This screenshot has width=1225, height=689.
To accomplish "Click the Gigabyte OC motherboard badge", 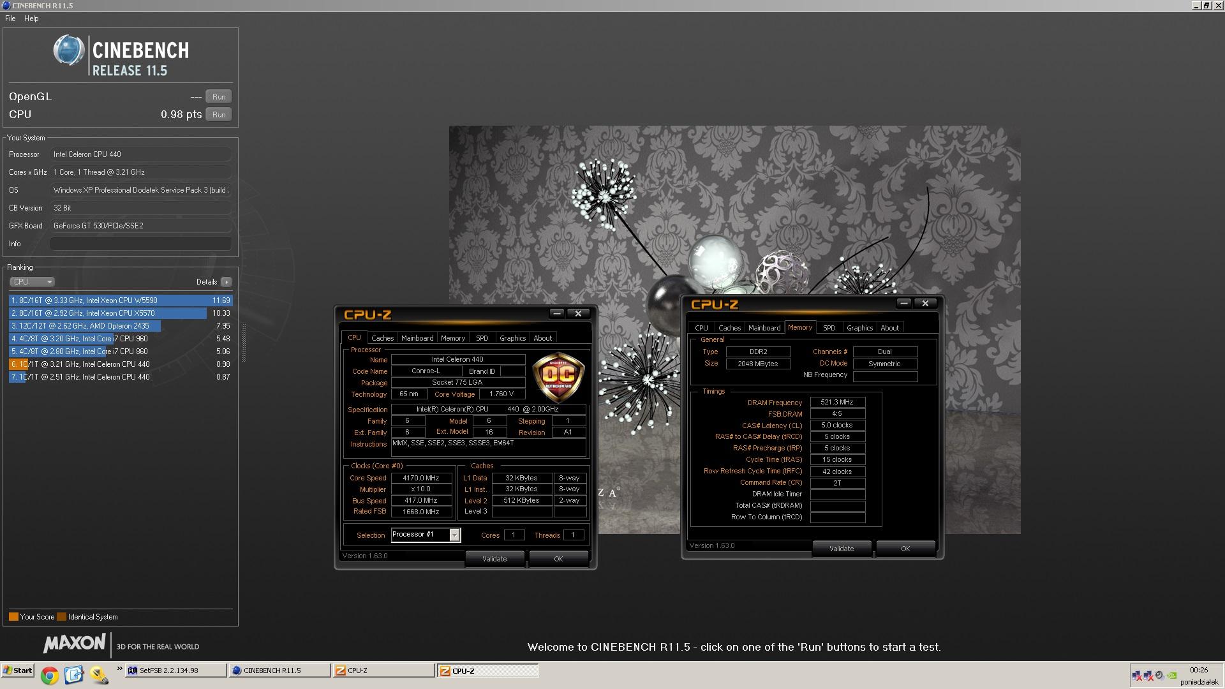I will click(558, 376).
